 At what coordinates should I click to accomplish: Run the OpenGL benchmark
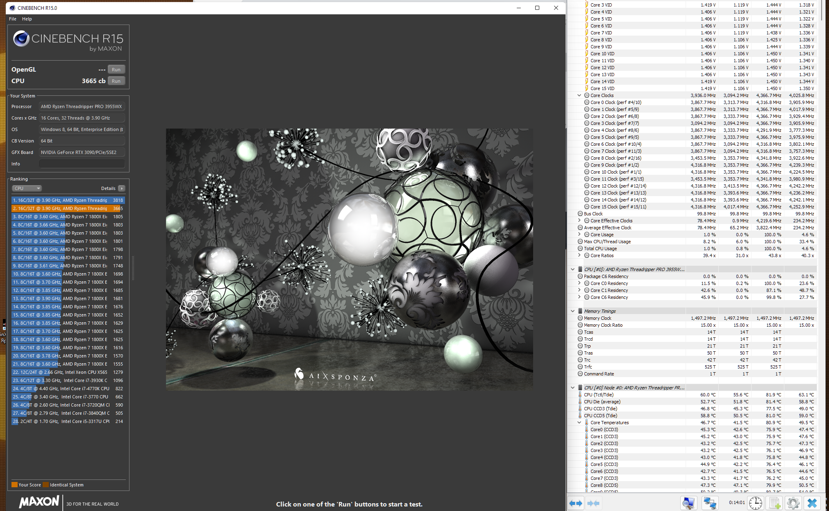click(116, 70)
